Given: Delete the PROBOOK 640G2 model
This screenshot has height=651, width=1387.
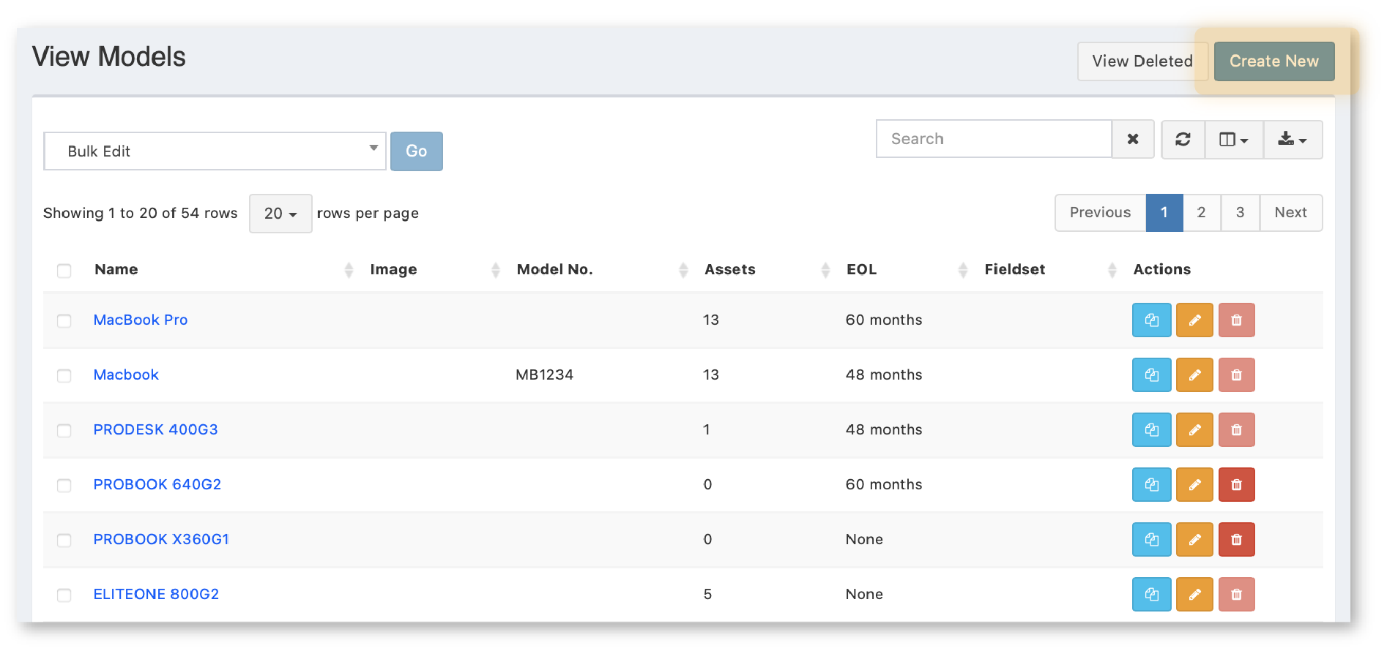Looking at the screenshot, I should coord(1236,485).
